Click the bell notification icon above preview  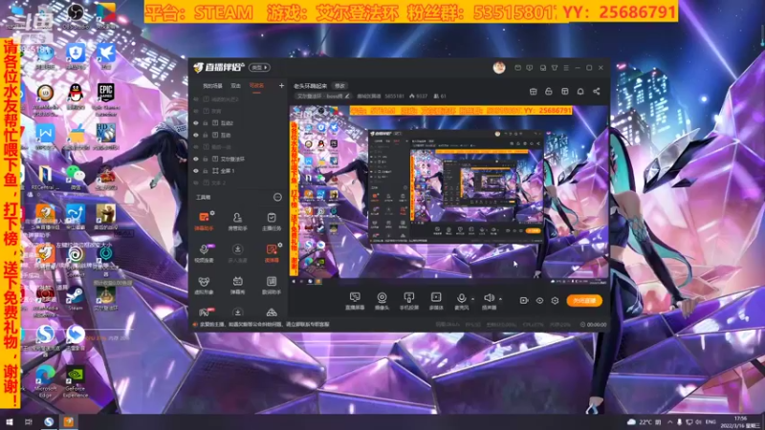coord(580,91)
